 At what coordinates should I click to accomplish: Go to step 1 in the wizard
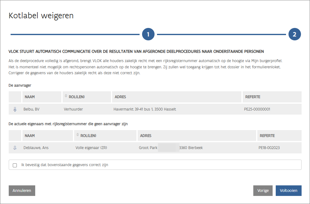point(148,34)
